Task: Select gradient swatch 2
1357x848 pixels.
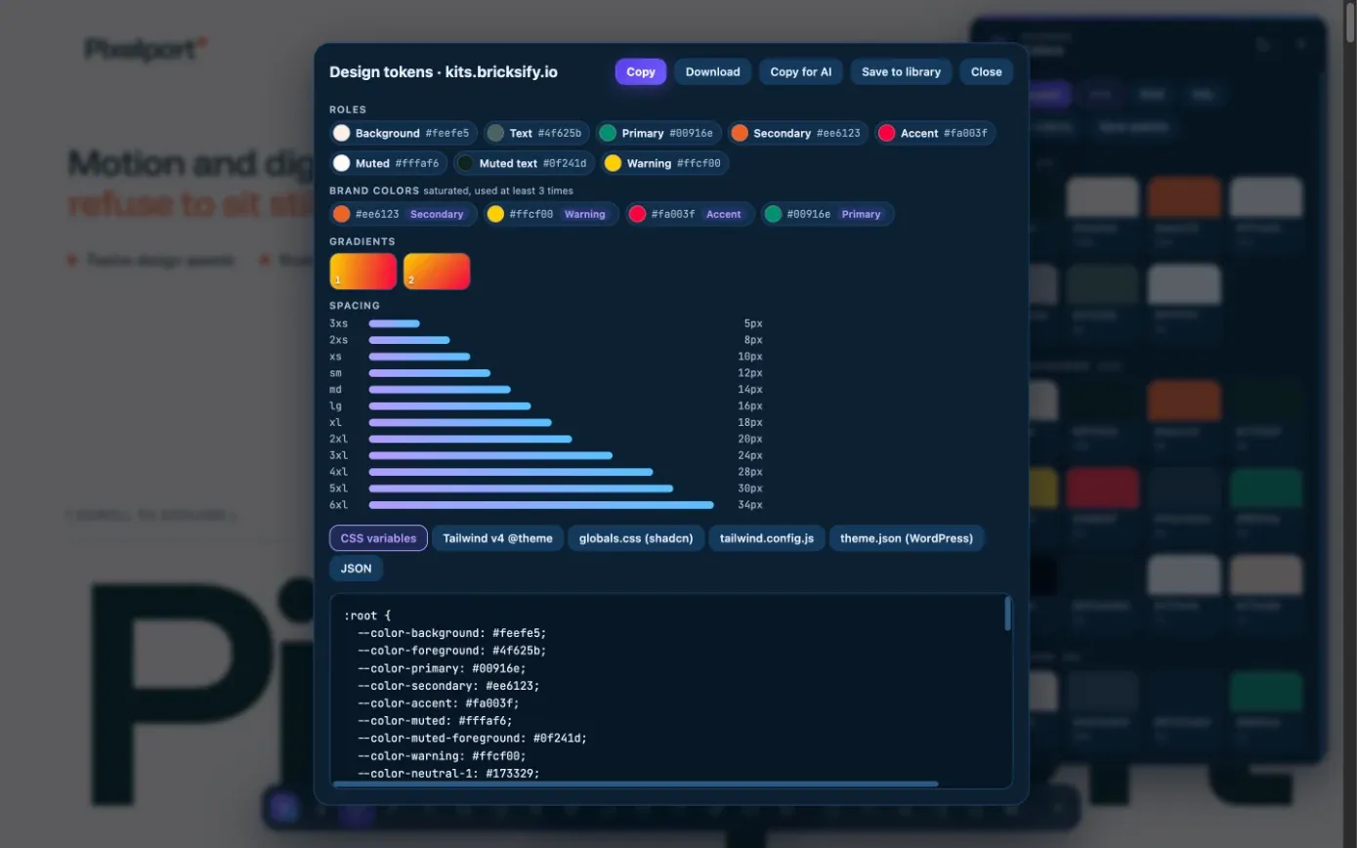Action: 437,272
